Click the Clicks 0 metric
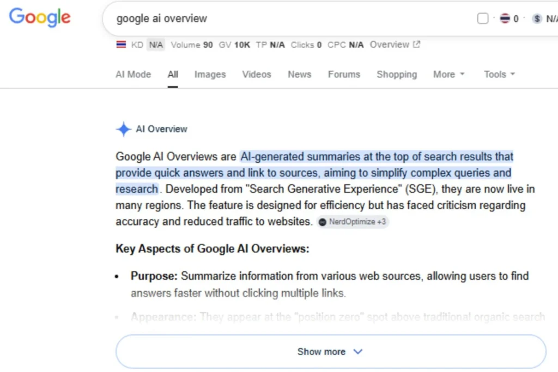 (306, 45)
